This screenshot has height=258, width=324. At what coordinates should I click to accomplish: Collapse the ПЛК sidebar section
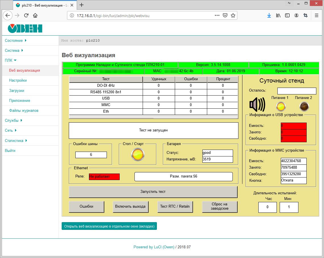(11, 60)
